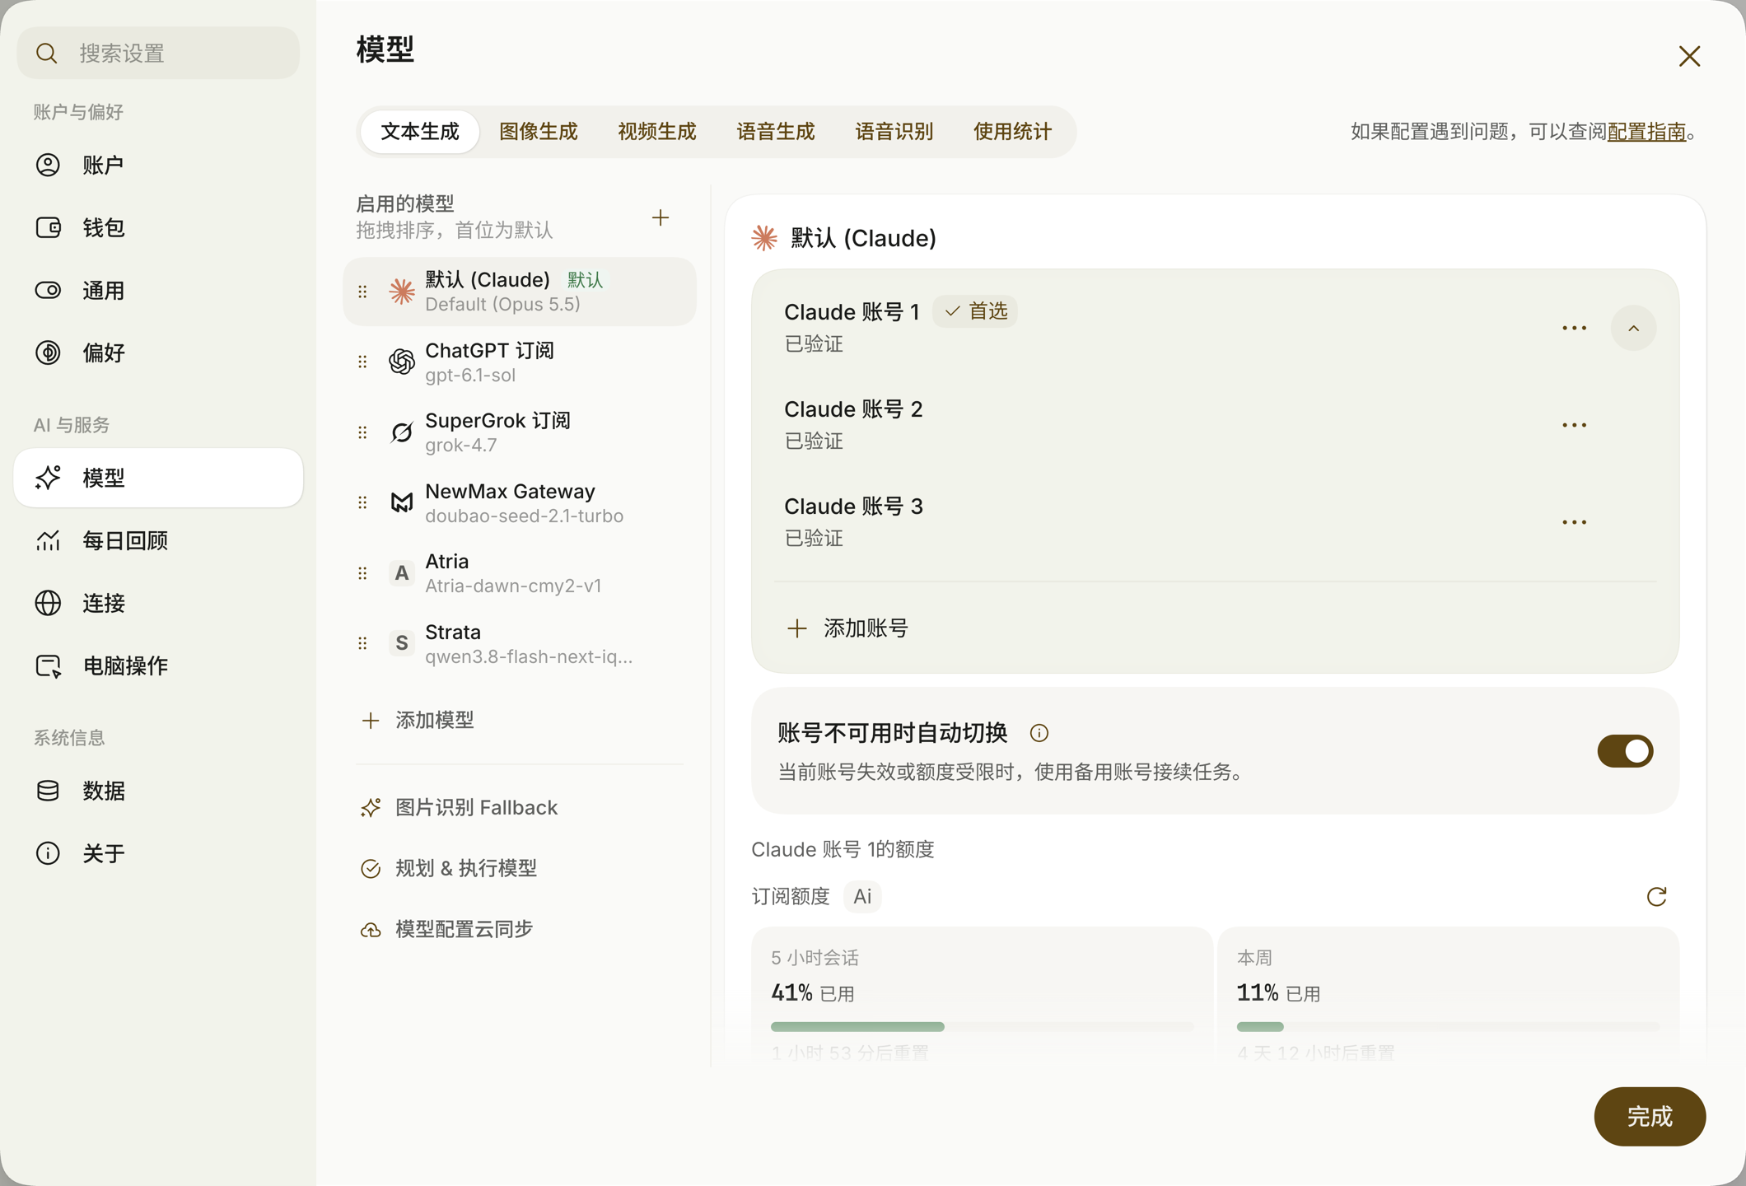This screenshot has width=1746, height=1186.
Task: Switch to the 使用统计 tab
Action: (x=1013, y=132)
